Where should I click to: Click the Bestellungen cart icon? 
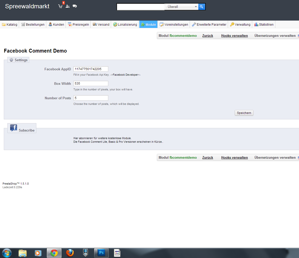(23, 24)
